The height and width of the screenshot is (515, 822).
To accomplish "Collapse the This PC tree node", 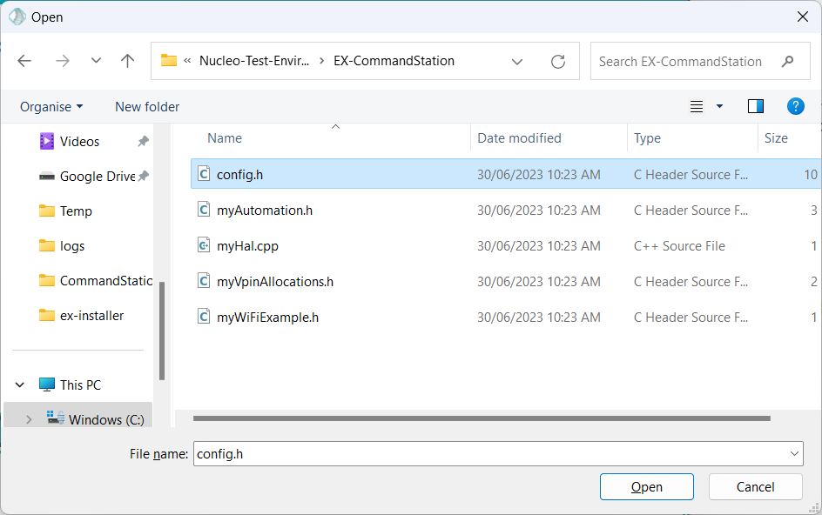I will click(x=21, y=385).
